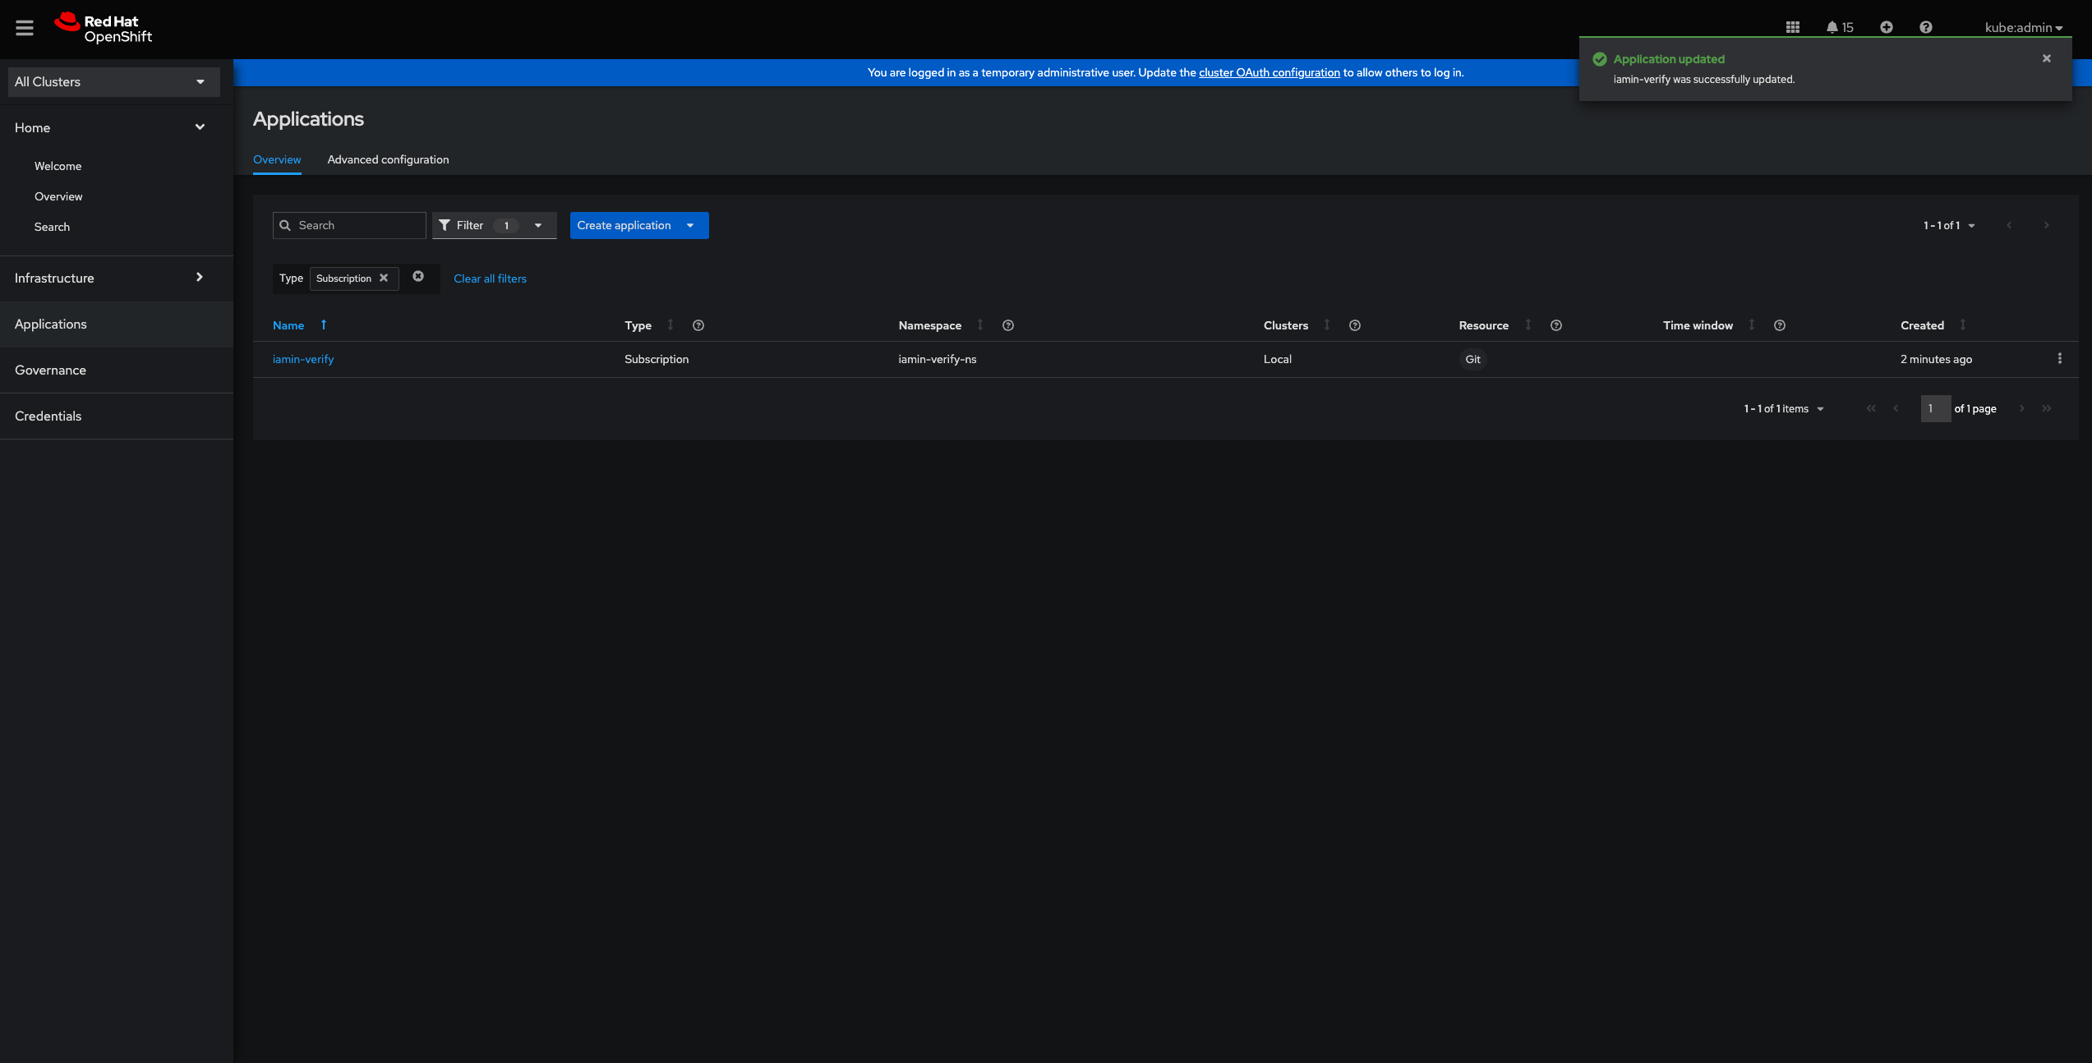Show help for the Namespace column
This screenshot has width=2092, height=1063.
tap(1007, 326)
